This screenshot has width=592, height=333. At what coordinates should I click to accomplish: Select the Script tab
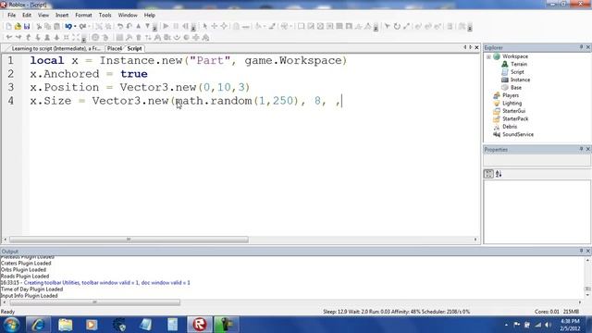pos(134,49)
